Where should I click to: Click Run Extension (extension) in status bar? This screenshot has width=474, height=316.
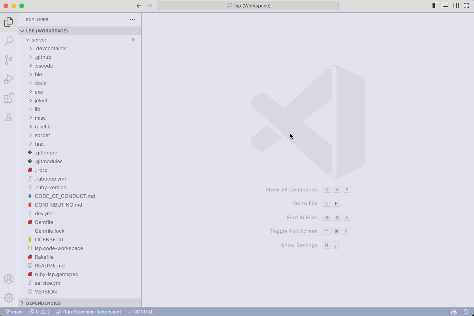tap(89, 312)
